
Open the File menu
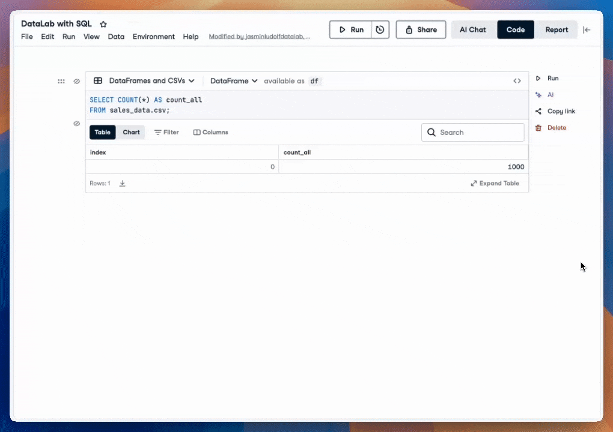[27, 36]
